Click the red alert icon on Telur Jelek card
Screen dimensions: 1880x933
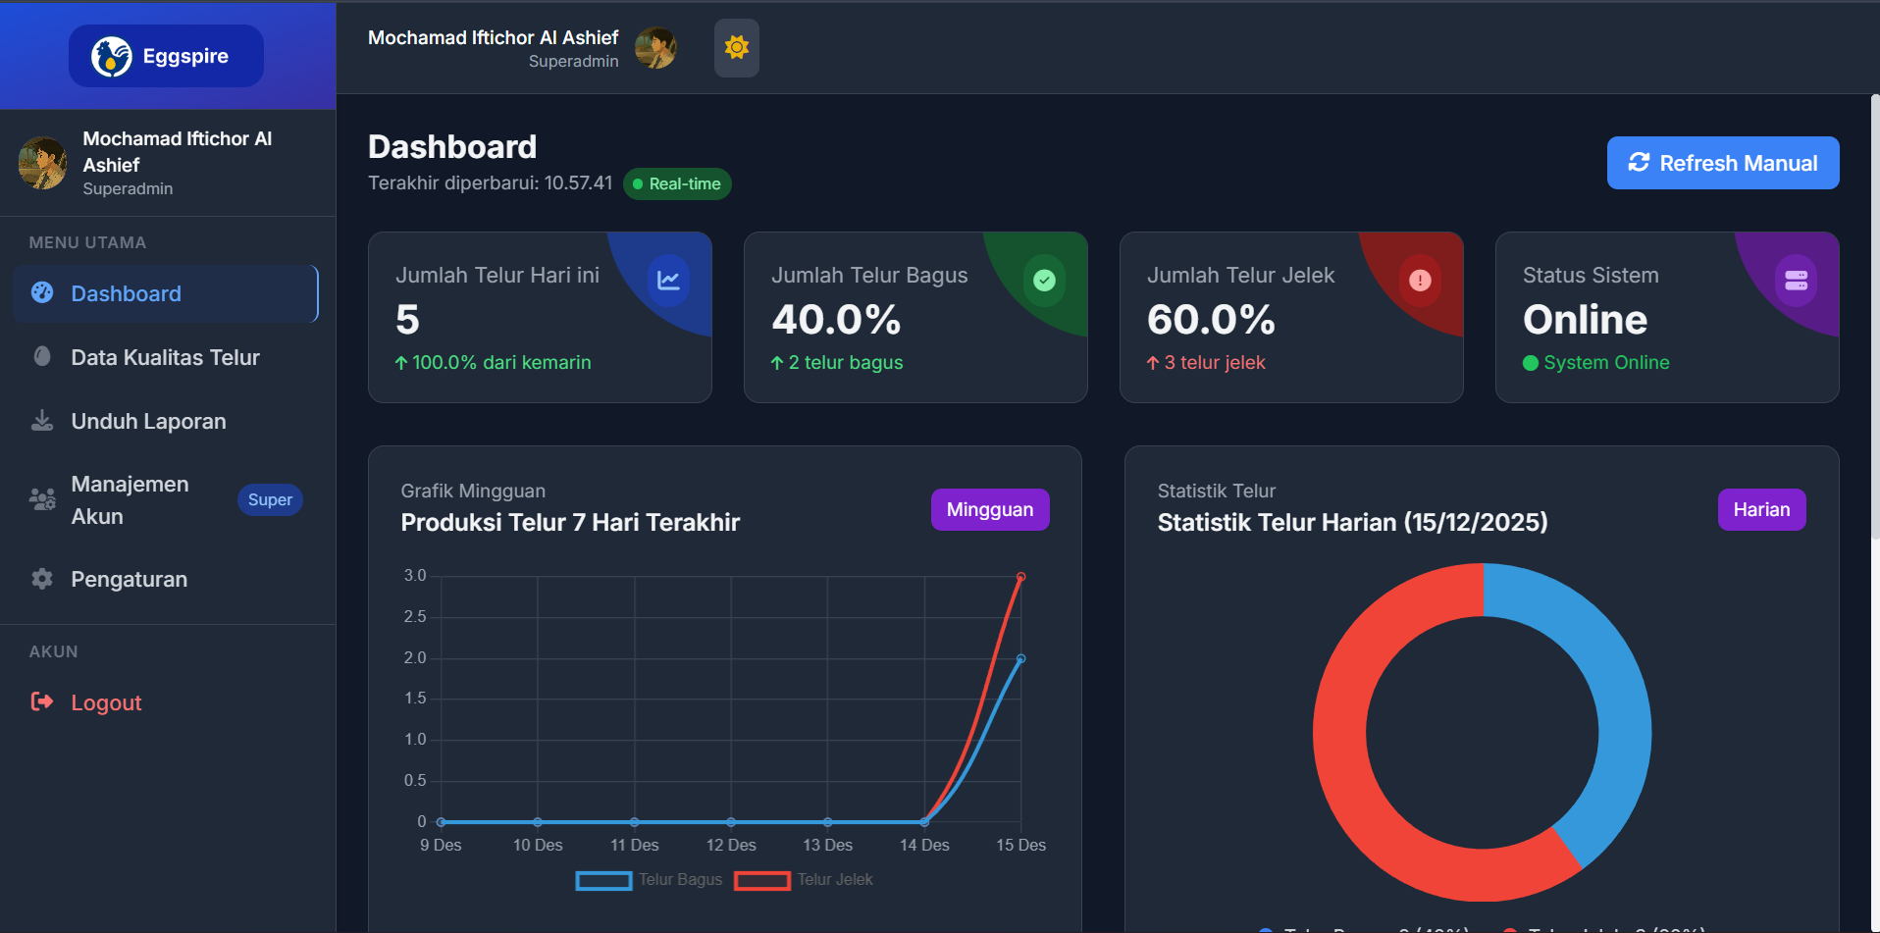[1420, 281]
